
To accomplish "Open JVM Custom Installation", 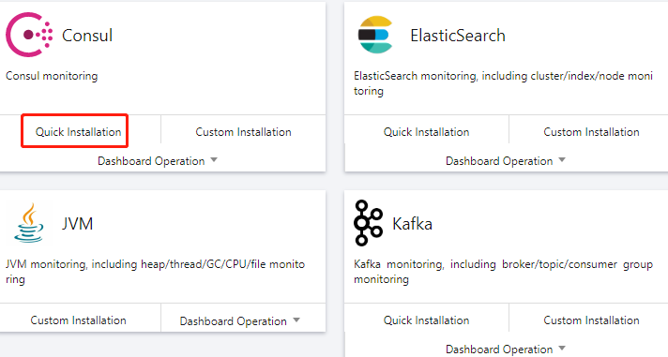I will pyautogui.click(x=79, y=320).
